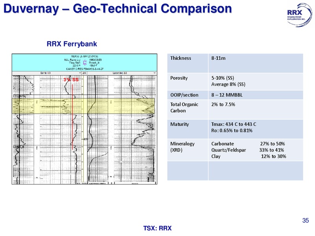The width and height of the screenshot is (315, 236).
Task: Click the Total Organic Carbon label
Action: (x=184, y=107)
